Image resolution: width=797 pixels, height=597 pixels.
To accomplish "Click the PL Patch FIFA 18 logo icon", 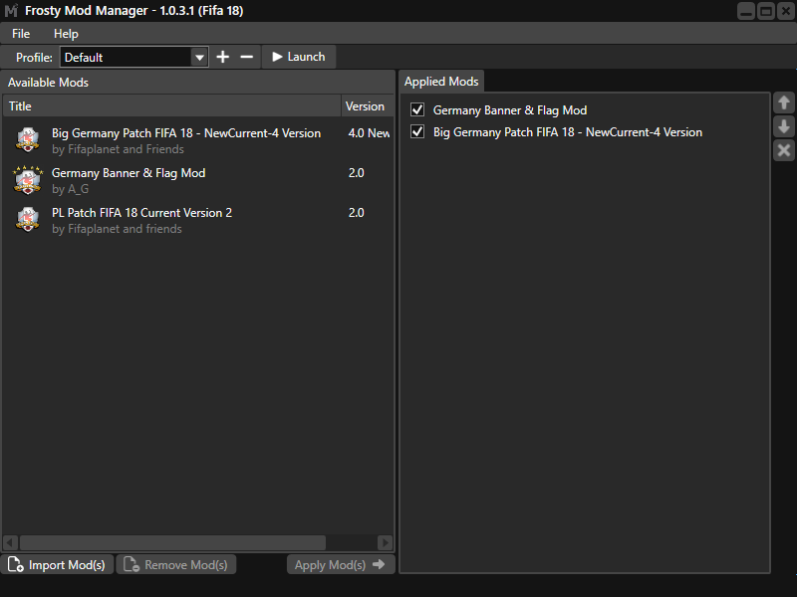I will pos(28,219).
